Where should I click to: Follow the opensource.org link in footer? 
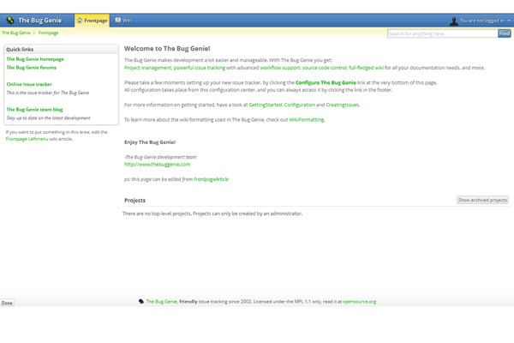tap(360, 302)
